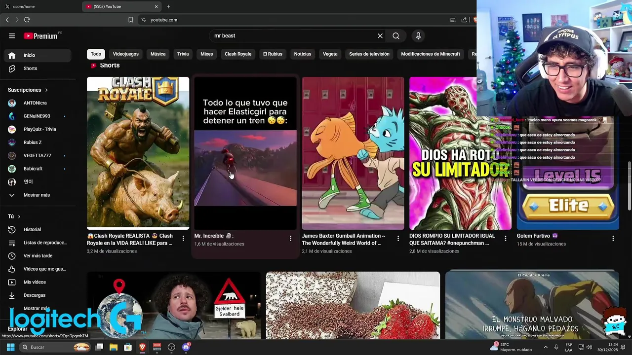Open 'Videos que me gustan'
The height and width of the screenshot is (355, 632).
tap(38, 269)
